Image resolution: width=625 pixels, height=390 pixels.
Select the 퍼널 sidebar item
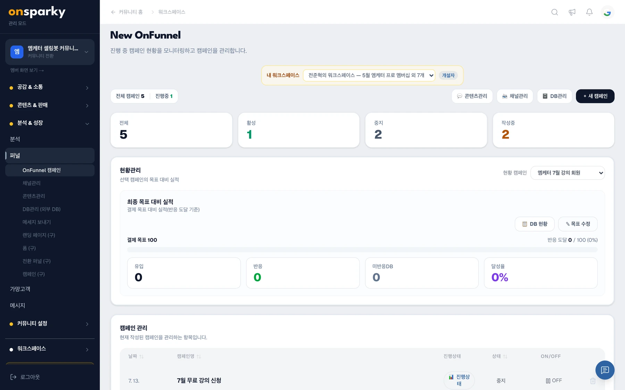[50, 156]
